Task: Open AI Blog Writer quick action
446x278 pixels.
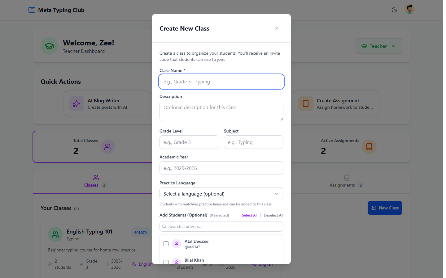Action: 107,103
